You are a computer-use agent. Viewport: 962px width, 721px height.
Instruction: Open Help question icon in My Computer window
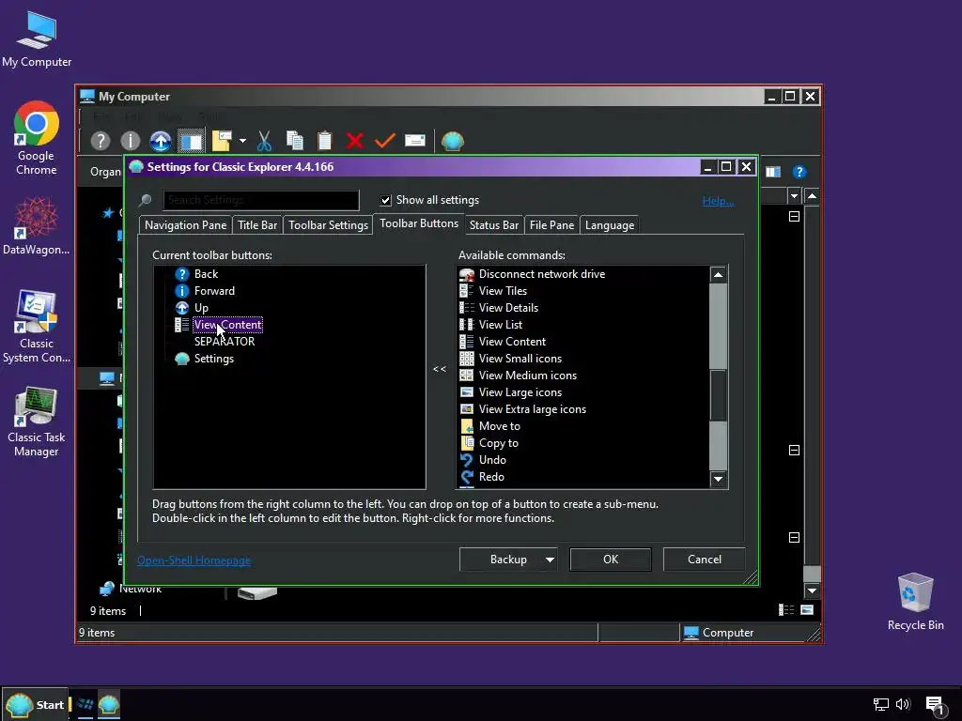point(799,173)
